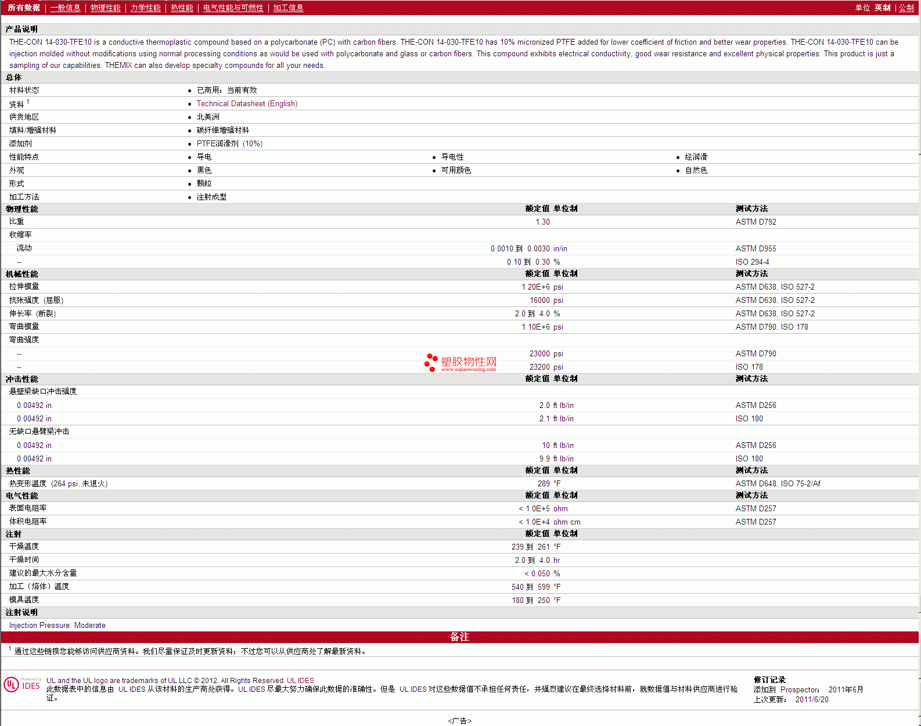Image resolution: width=921 pixels, height=726 pixels.
Task: Click the <广告> label at page bottom
Action: pyautogui.click(x=459, y=721)
